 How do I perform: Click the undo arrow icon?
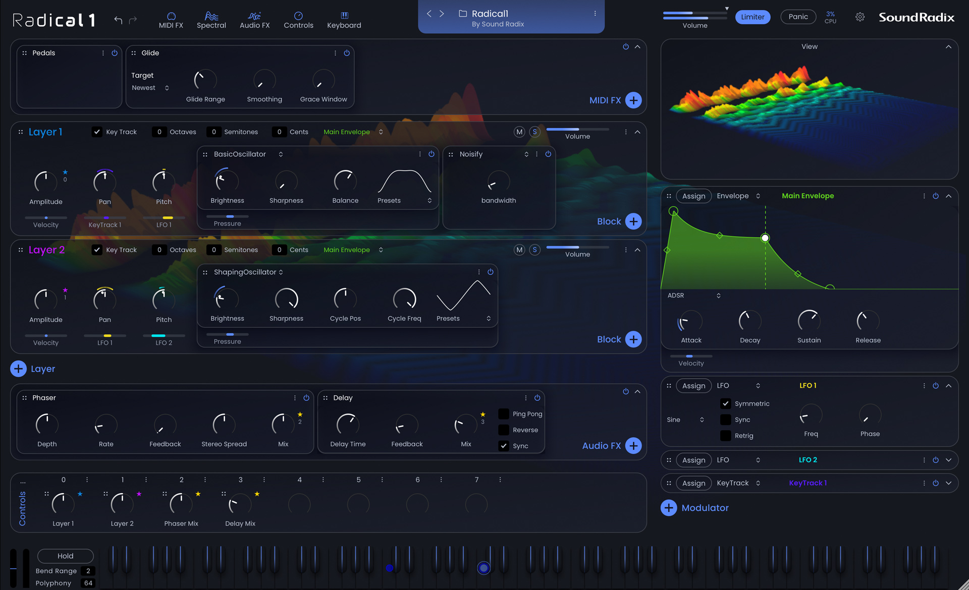click(118, 20)
